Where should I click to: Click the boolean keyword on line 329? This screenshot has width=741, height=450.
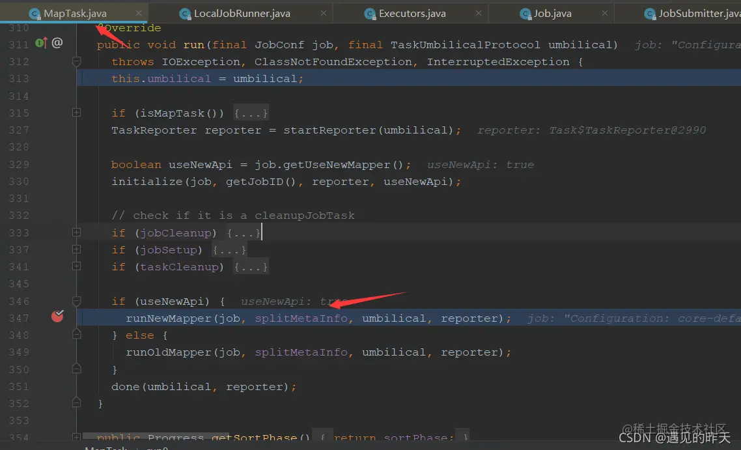tap(136, 165)
